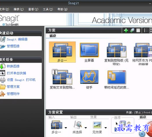Click the 无效果 label under effects
Screen dimensions: 152x137
(x=97, y=132)
